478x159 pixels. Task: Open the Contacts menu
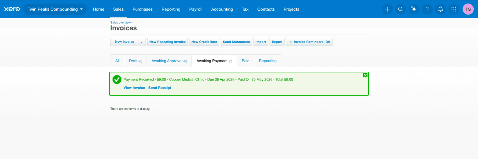point(266,9)
